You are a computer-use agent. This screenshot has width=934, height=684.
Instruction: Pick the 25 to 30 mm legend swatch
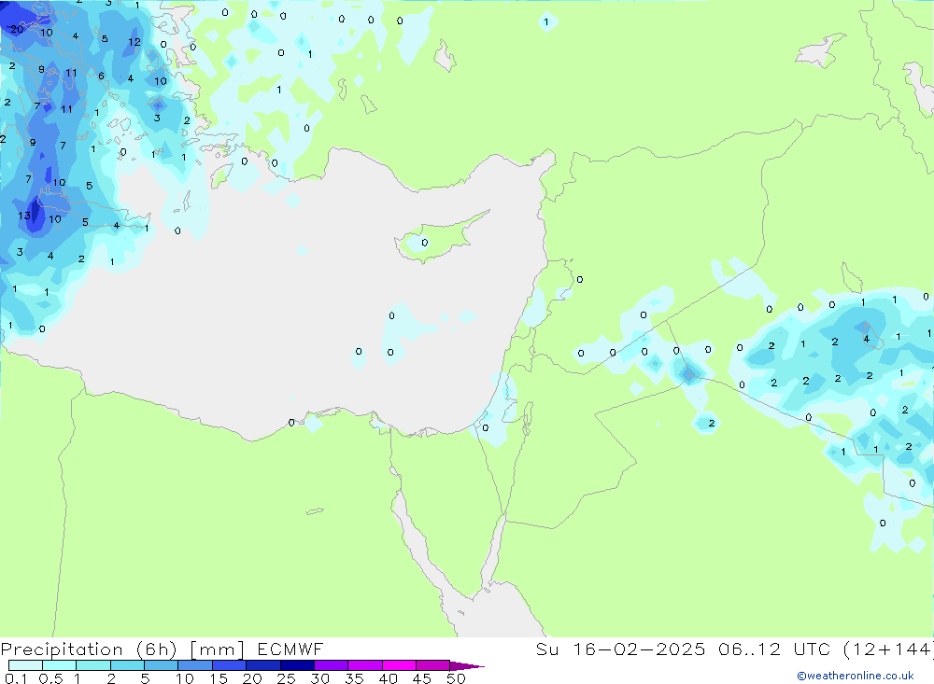click(x=297, y=665)
